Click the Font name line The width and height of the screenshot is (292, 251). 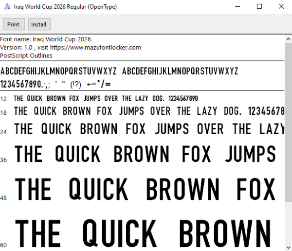click(45, 39)
